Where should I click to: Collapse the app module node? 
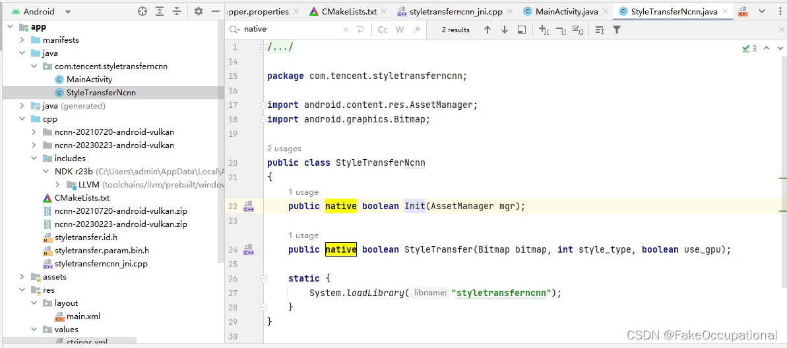(11, 27)
